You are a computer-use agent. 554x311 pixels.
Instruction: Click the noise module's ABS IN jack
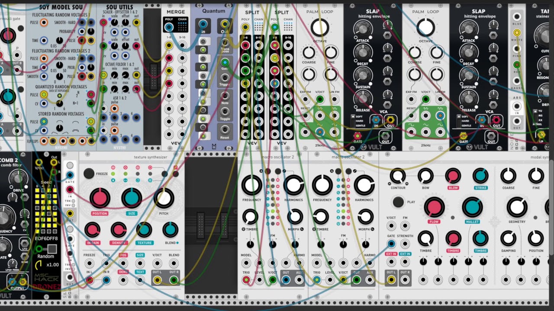pos(516,105)
